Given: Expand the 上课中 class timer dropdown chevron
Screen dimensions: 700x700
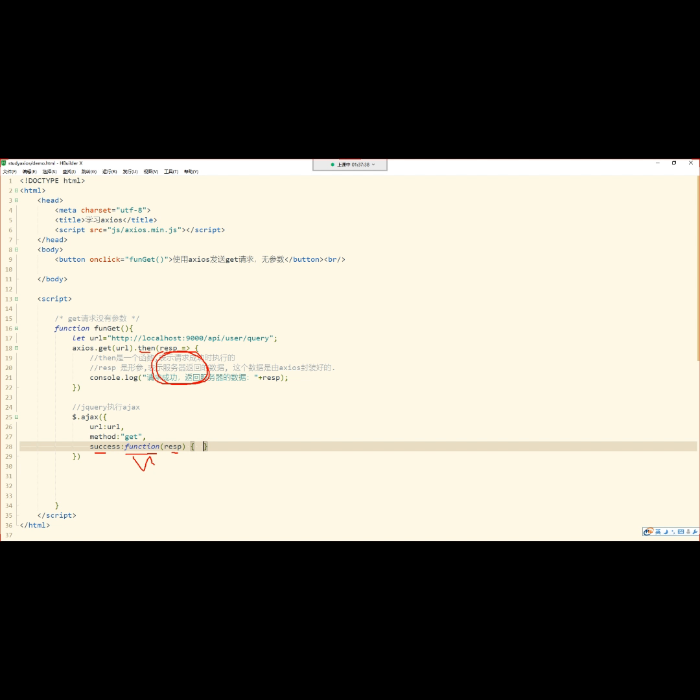Looking at the screenshot, I should pyautogui.click(x=373, y=165).
